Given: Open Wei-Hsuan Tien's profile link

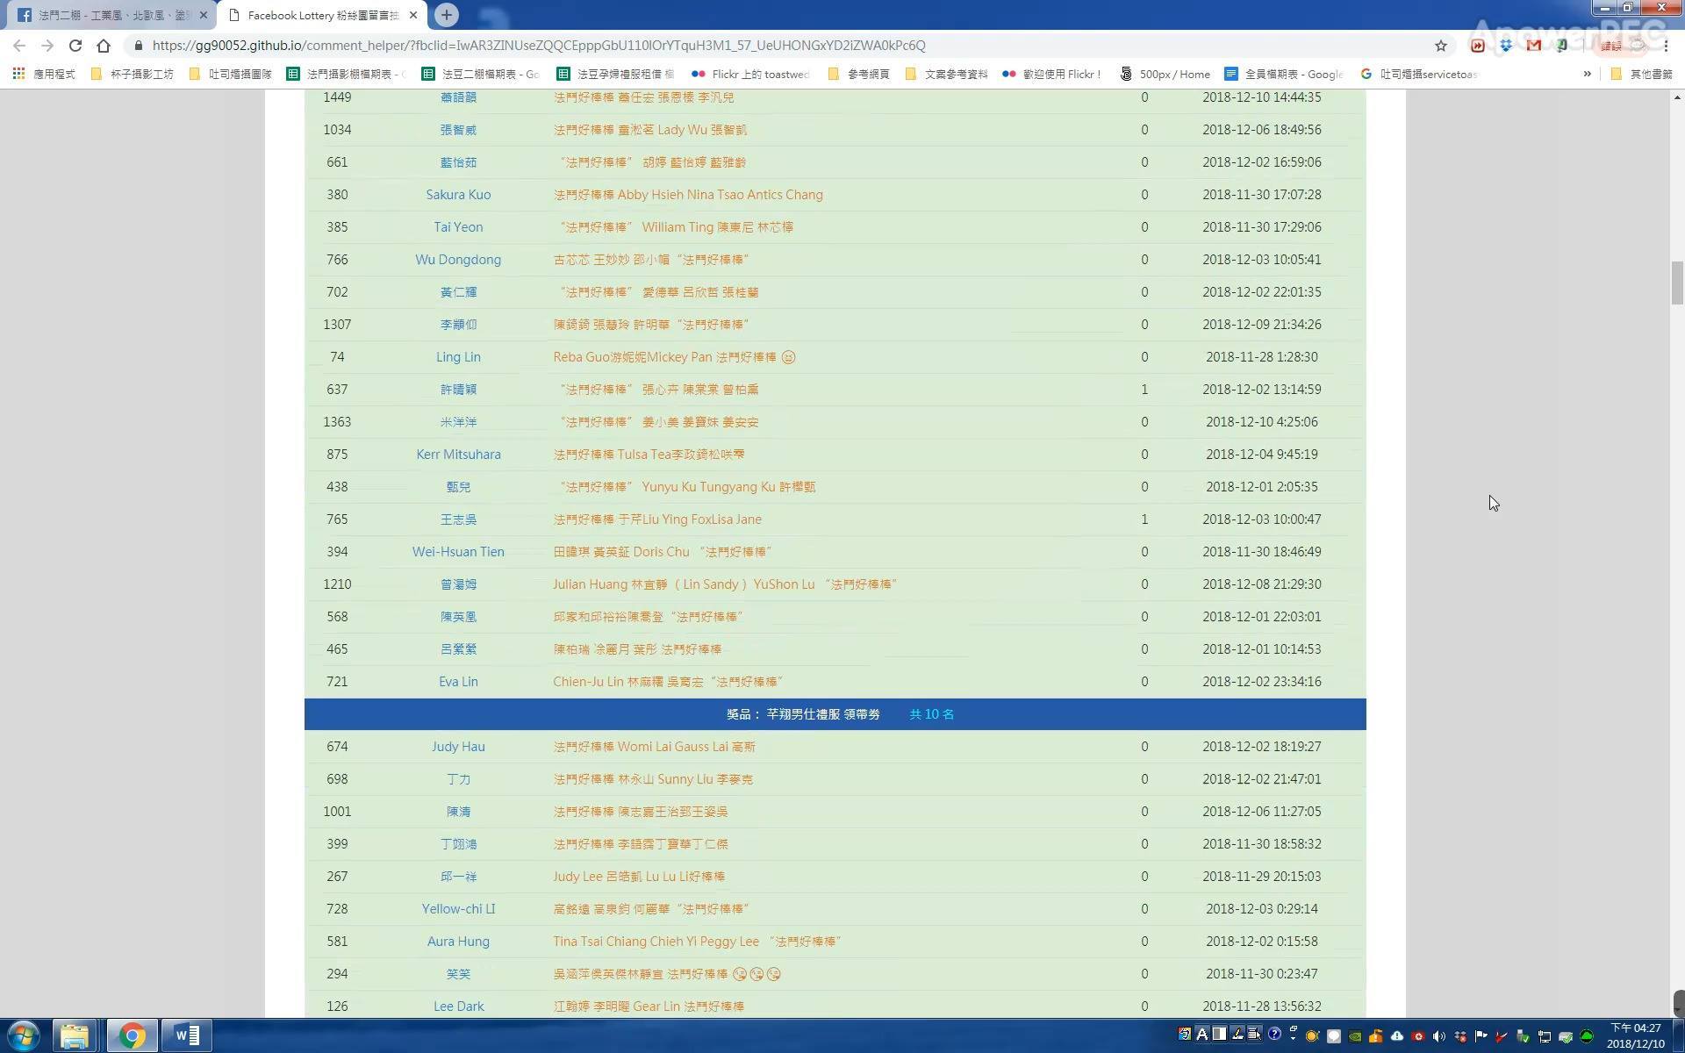Looking at the screenshot, I should (458, 552).
